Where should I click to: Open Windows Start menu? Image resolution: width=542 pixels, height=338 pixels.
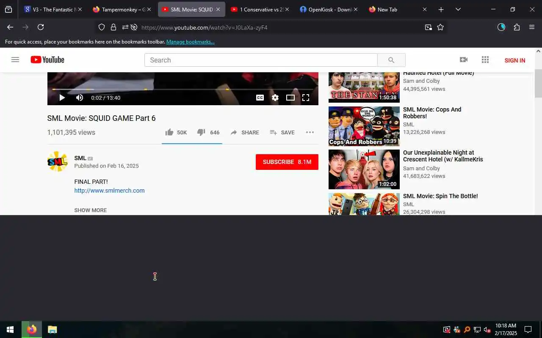click(10, 330)
